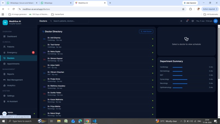Click Gynecology bar in Department Summary
This screenshot has width=220, height=124.
180,80
